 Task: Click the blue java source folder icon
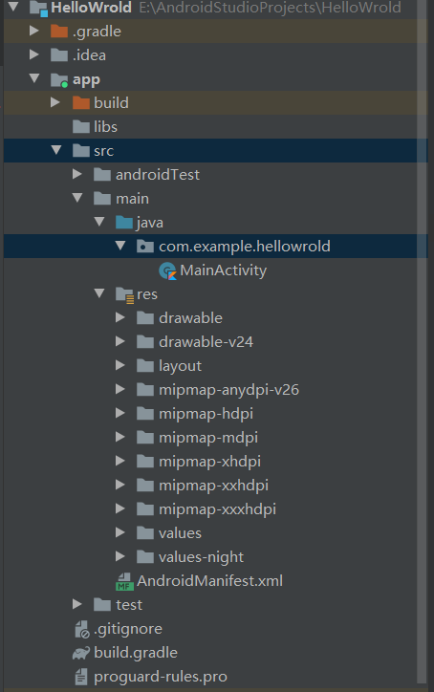pos(124,223)
